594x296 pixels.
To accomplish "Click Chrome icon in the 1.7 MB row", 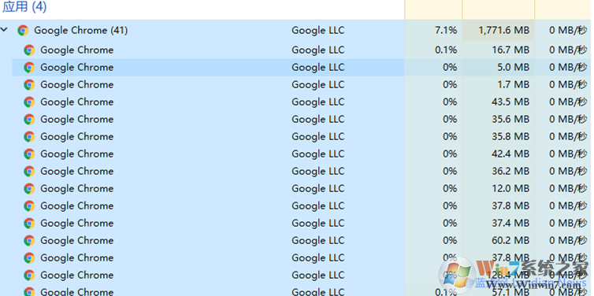I will point(29,85).
